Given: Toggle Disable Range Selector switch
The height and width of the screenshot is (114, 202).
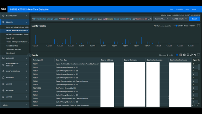Looking at the screenshot, I should coord(176,26).
